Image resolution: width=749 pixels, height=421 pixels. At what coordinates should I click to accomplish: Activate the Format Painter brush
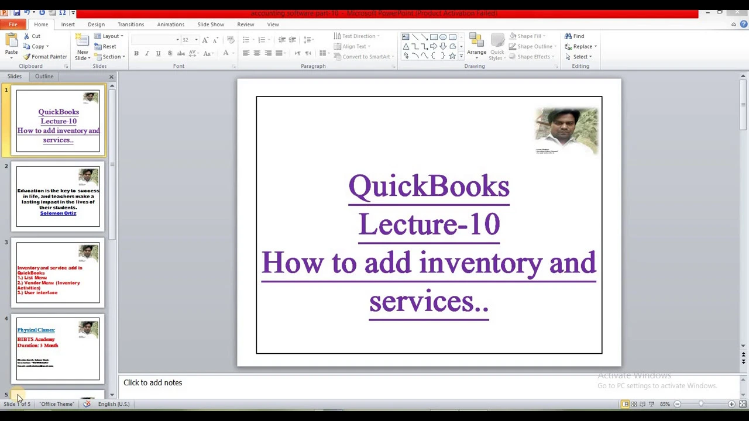pos(45,57)
